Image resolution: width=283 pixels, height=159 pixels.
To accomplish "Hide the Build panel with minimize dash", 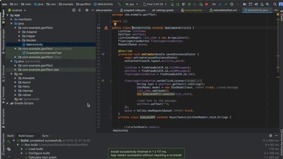I will click(x=276, y=136).
